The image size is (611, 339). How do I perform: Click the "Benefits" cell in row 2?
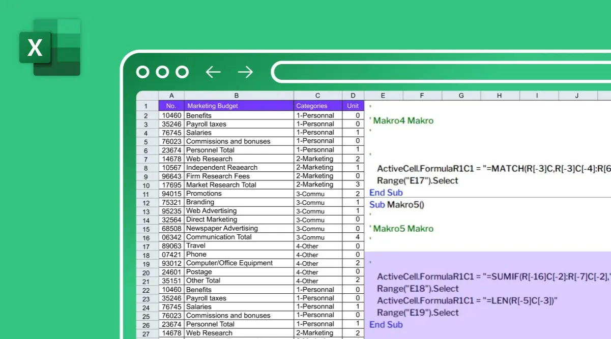239,115
